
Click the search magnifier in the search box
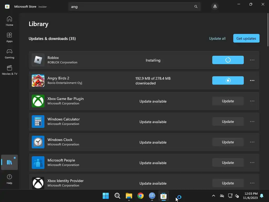point(196,7)
